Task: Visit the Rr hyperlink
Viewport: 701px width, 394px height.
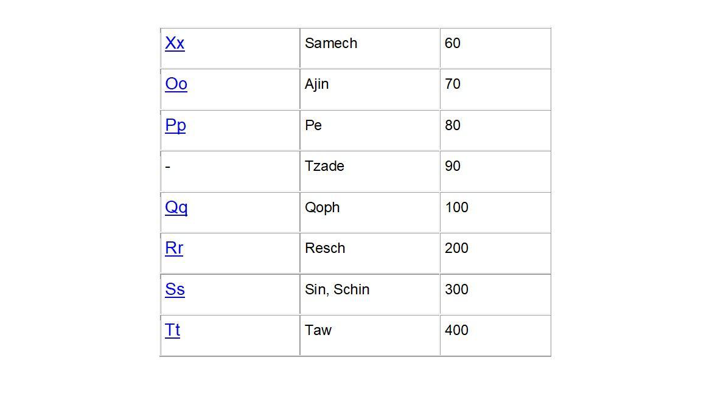Action: tap(174, 248)
